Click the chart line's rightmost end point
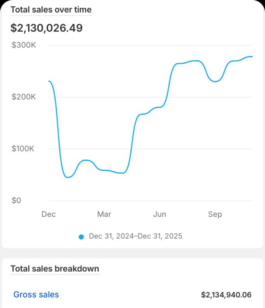The width and height of the screenshot is (265, 308). [252, 56]
